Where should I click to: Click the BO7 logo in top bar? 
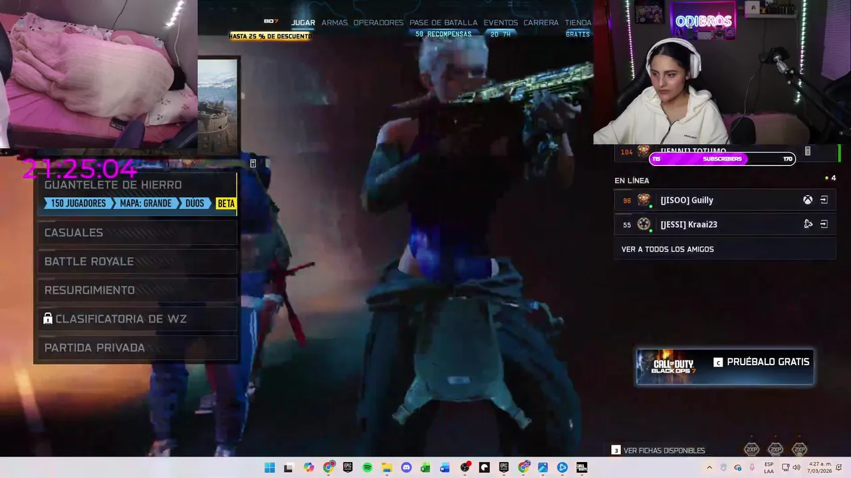click(271, 21)
